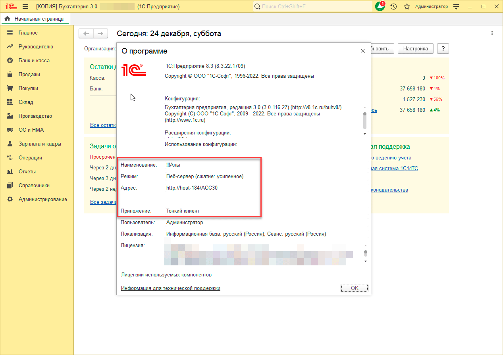
Task: Click OK in О программе dialog
Action: coord(355,288)
